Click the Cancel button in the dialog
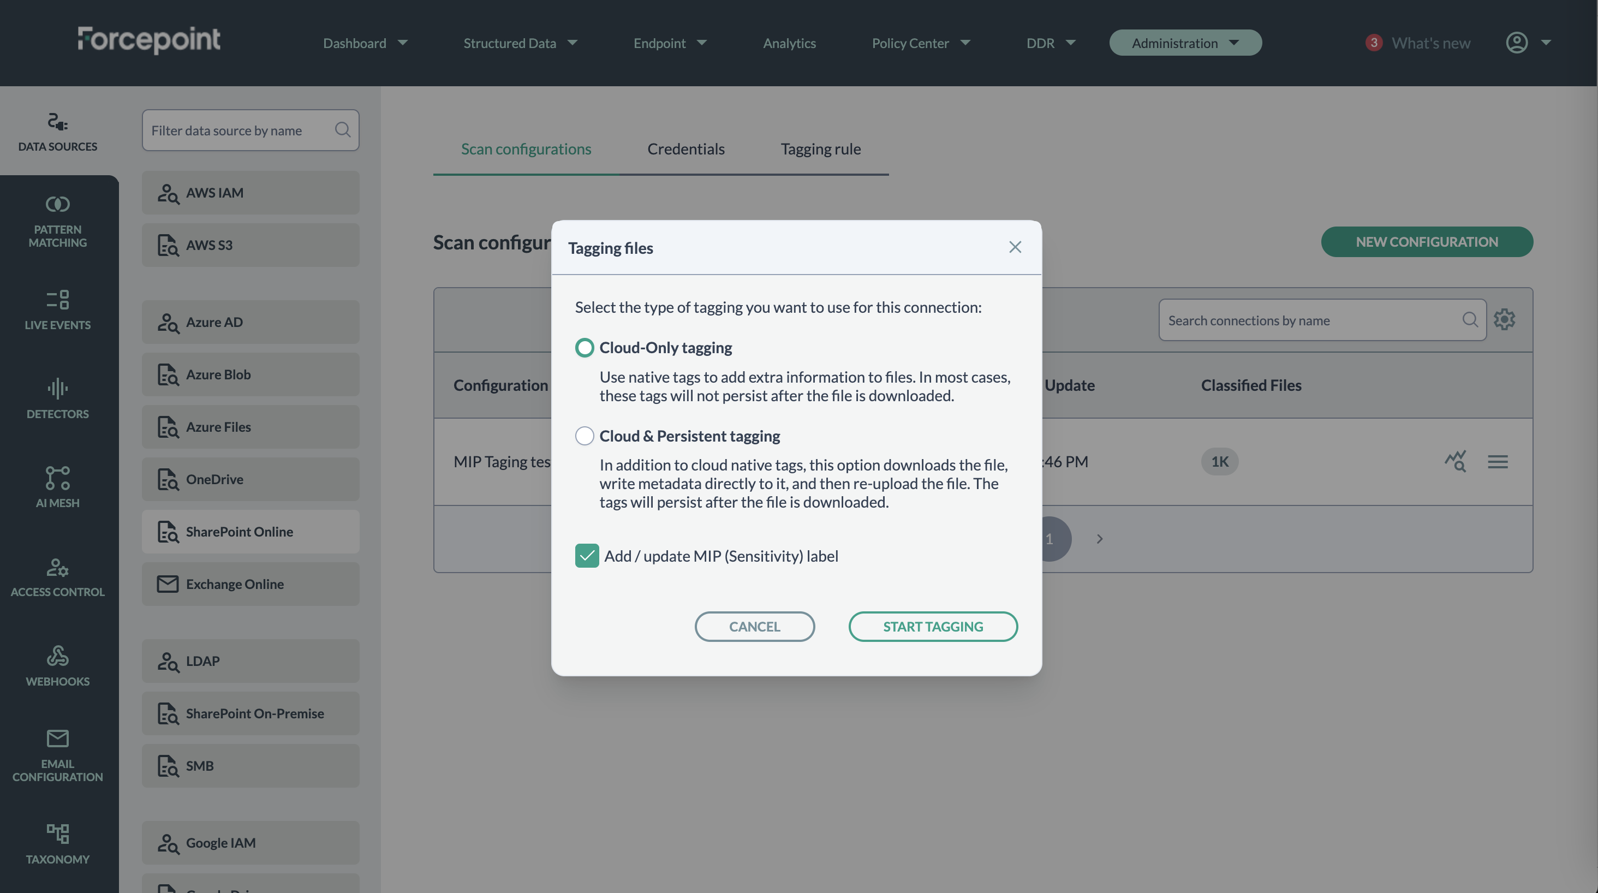Viewport: 1598px width, 893px height. [754, 626]
